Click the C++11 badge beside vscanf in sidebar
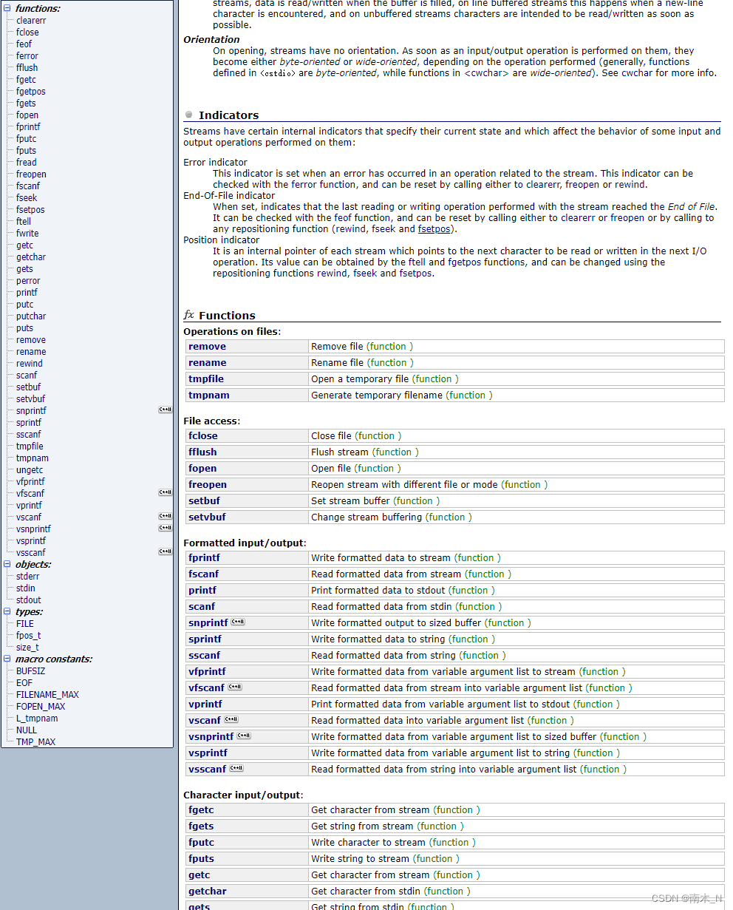Image resolution: width=733 pixels, height=910 pixels. pyautogui.click(x=166, y=516)
